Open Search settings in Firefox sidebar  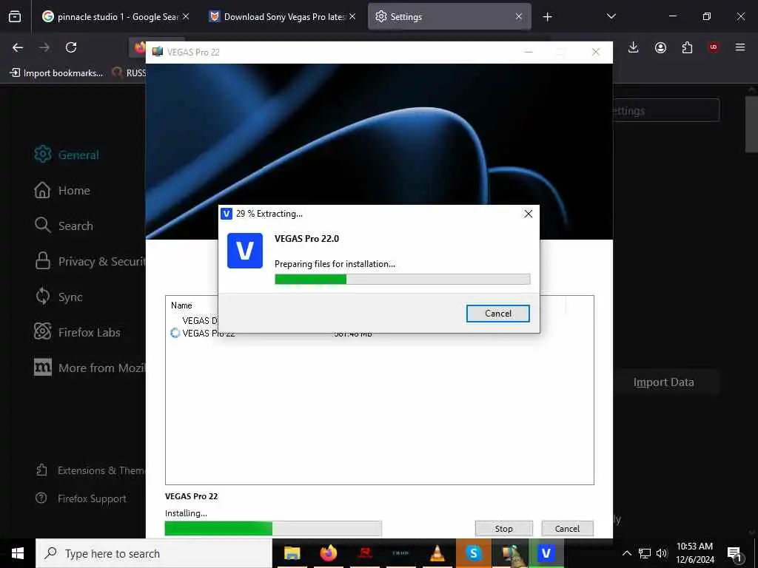coord(64,226)
